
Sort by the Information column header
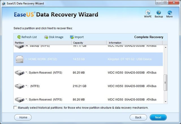[135, 43]
